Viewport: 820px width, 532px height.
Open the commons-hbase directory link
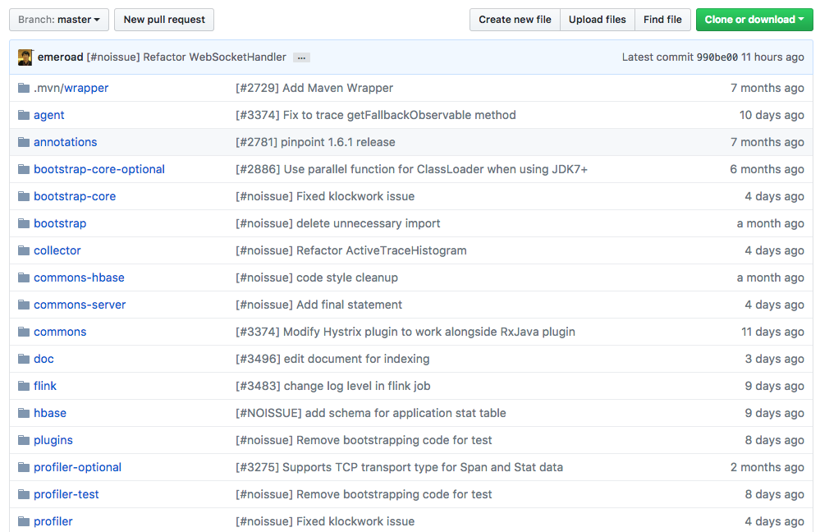[79, 277]
